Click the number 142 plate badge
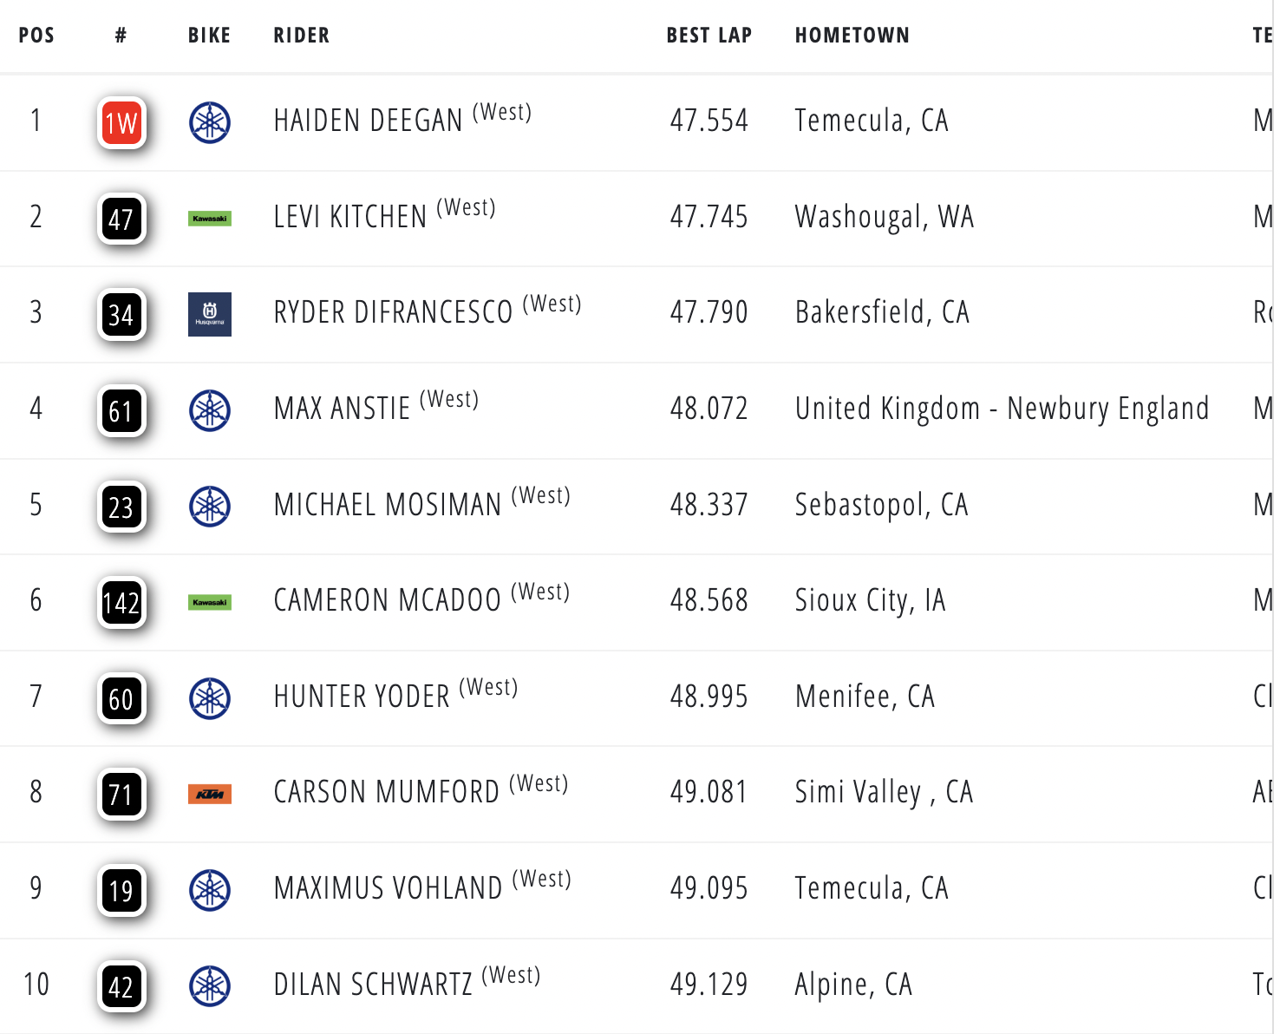1280x1034 pixels. [121, 602]
